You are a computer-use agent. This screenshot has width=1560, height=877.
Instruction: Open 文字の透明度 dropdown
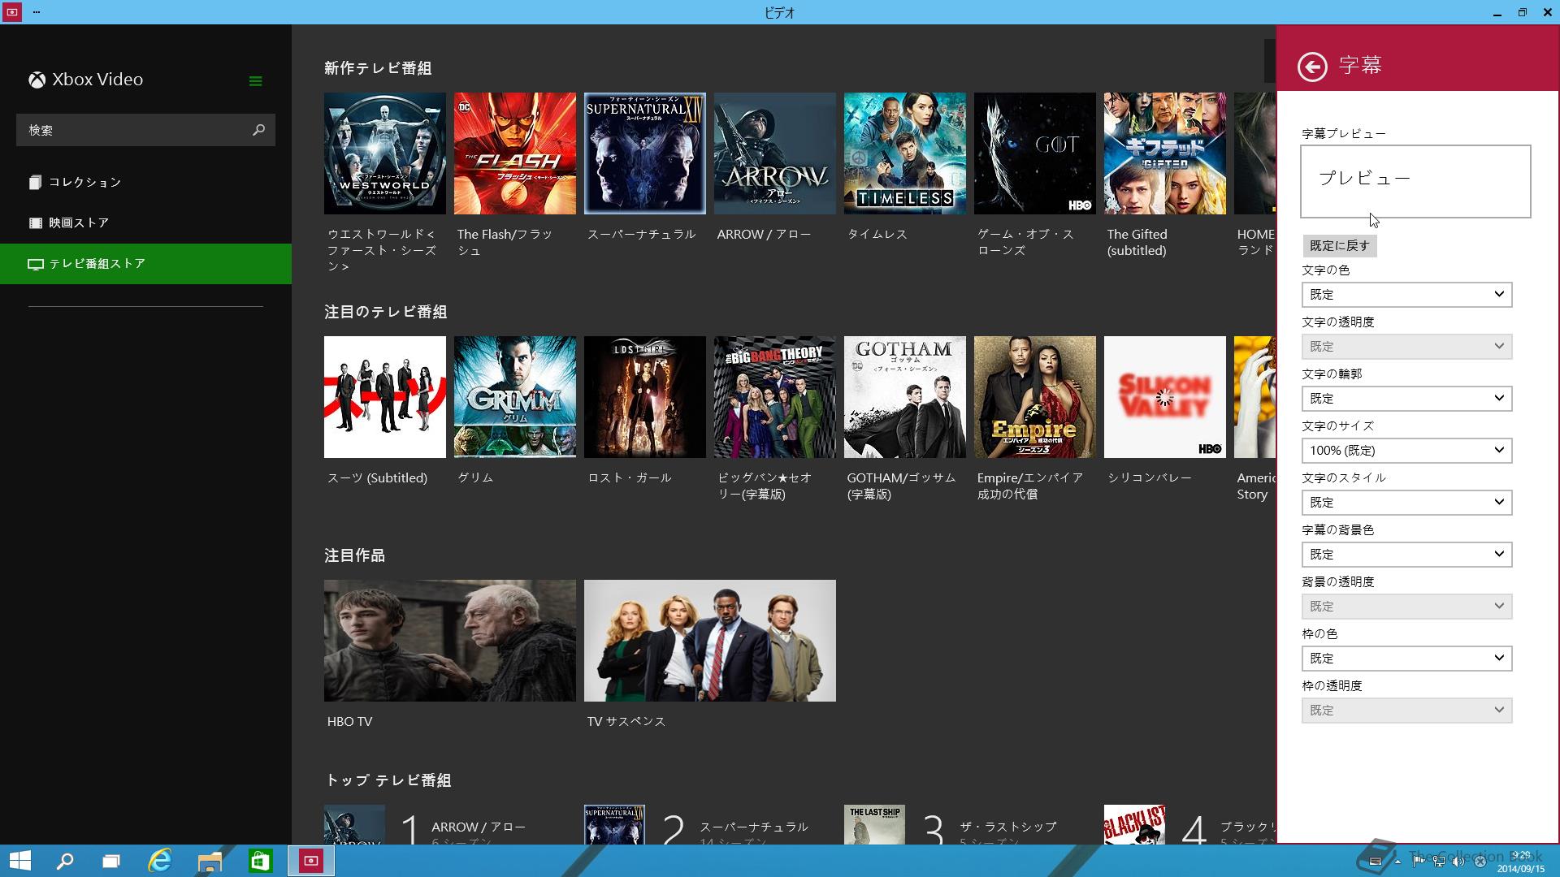[1406, 347]
